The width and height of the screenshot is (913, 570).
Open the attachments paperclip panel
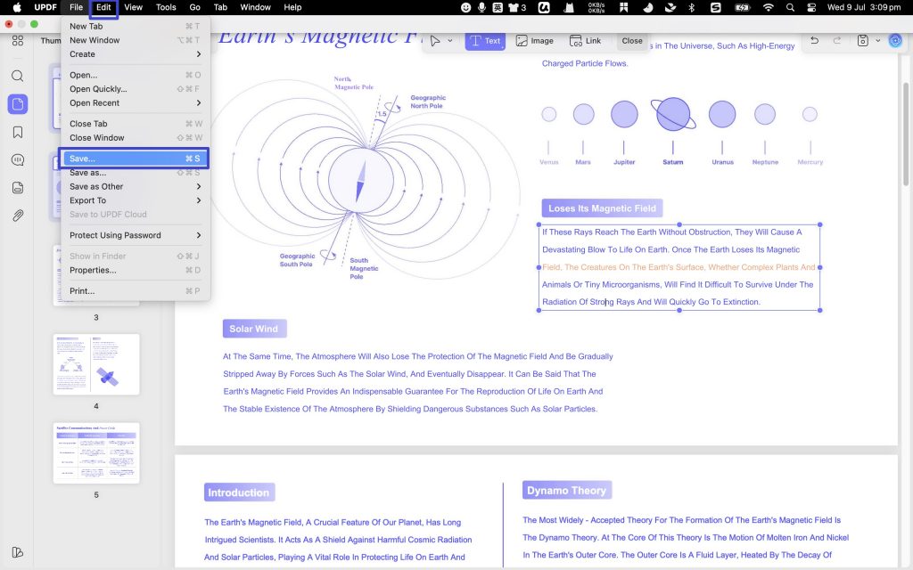click(x=18, y=216)
